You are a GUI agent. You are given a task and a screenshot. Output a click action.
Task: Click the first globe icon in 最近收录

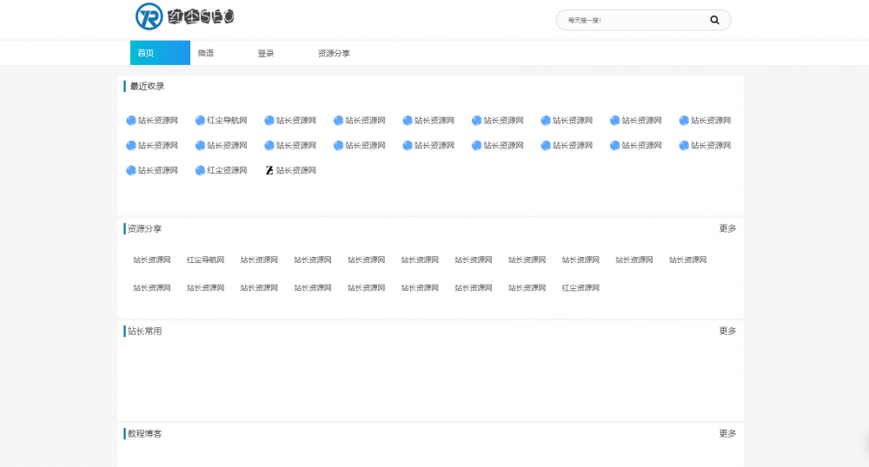coord(131,121)
